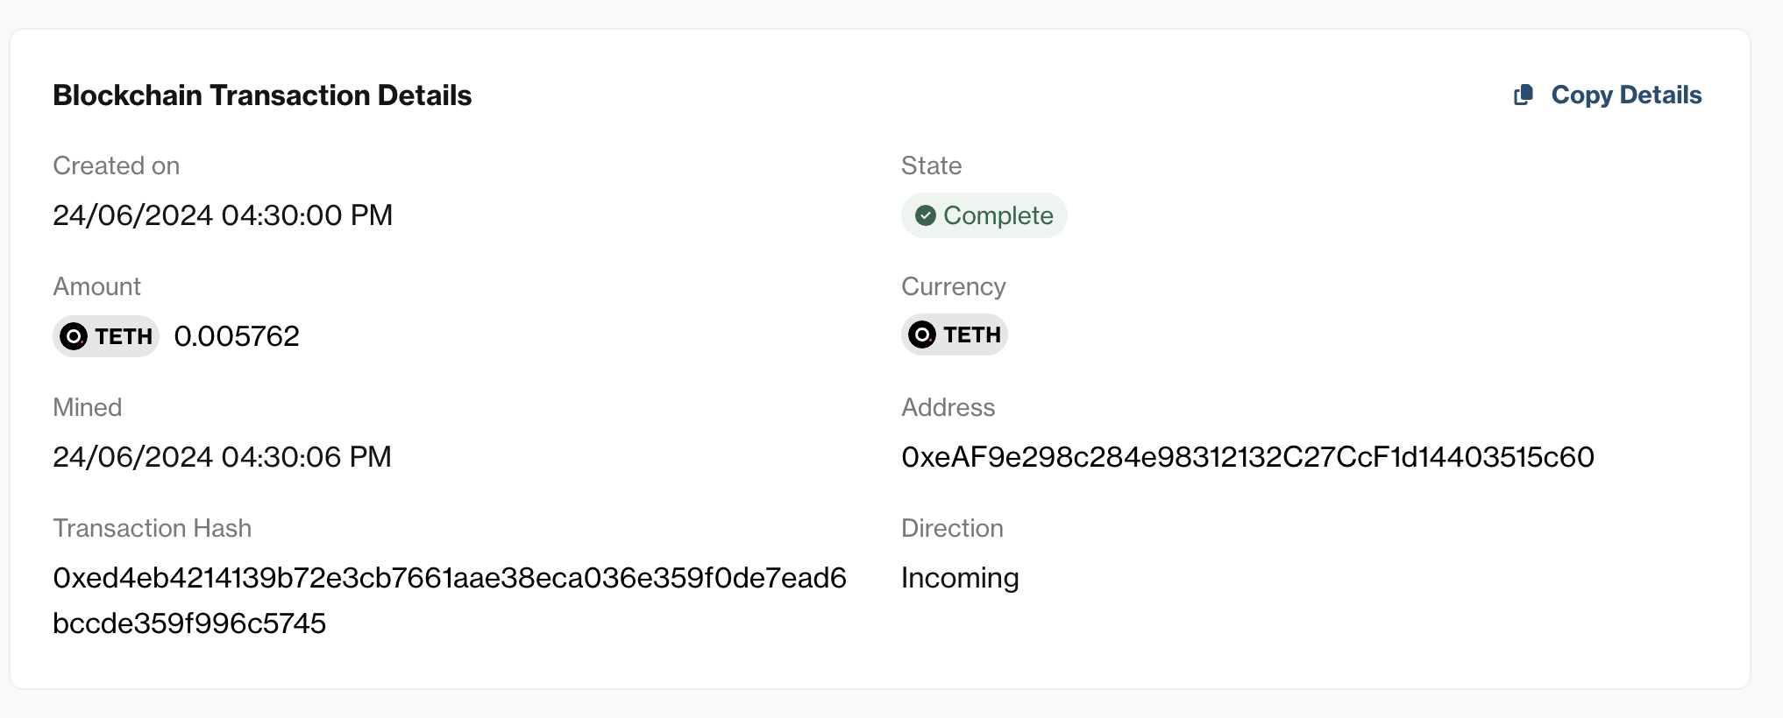Click the amount value 0.005762
The image size is (1783, 718).
[x=237, y=336]
